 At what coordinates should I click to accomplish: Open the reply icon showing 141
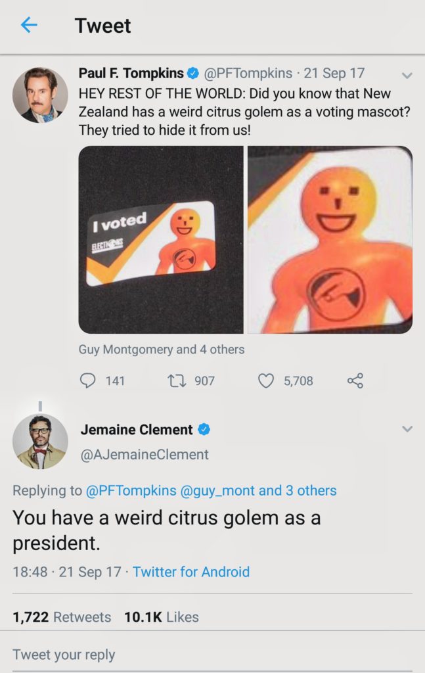pyautogui.click(x=88, y=381)
